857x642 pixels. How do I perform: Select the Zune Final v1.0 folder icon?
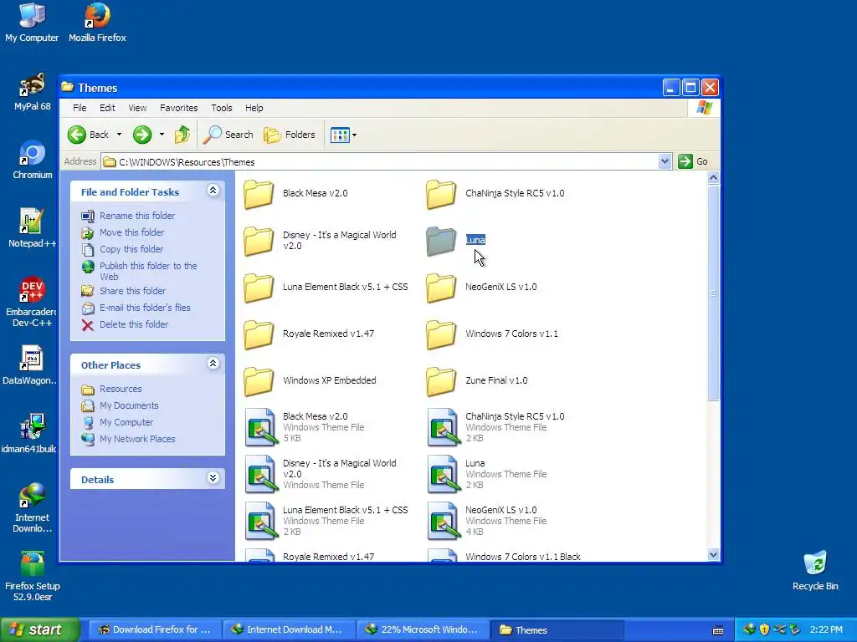(x=441, y=381)
